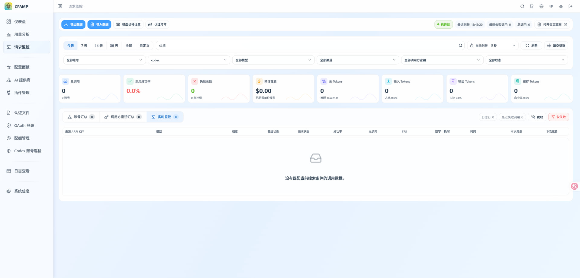
Task: Open the GitHub icon link
Action: [532, 6]
